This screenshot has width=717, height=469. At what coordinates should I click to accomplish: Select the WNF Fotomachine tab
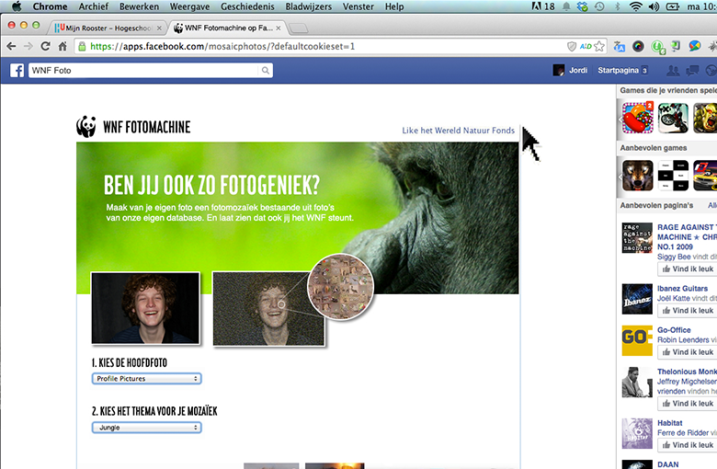pyautogui.click(x=229, y=28)
